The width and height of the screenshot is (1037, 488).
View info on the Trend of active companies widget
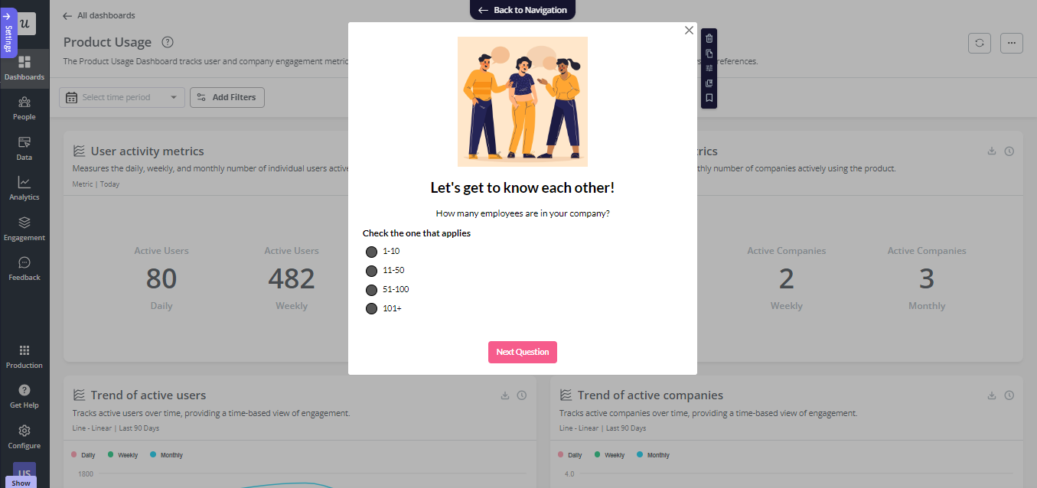tap(1009, 395)
